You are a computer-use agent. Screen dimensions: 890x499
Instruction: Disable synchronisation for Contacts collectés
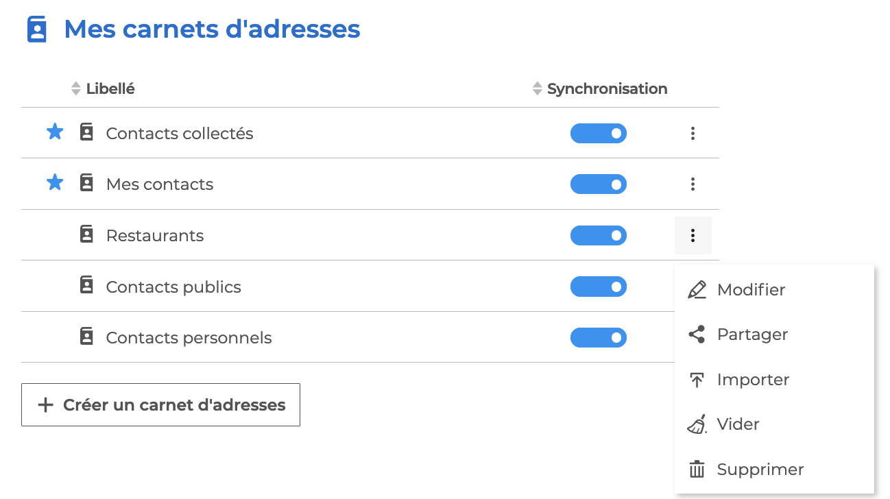[599, 133]
